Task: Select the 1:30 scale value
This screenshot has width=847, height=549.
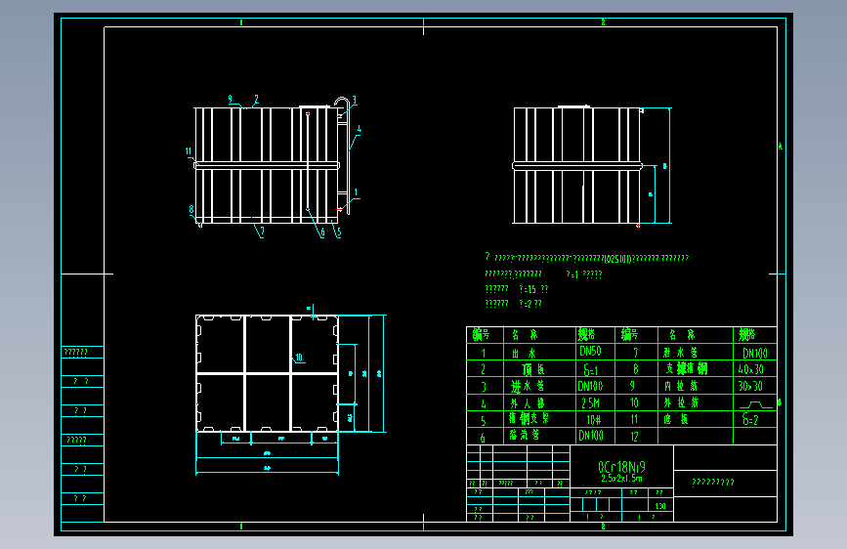Action: [x=660, y=506]
